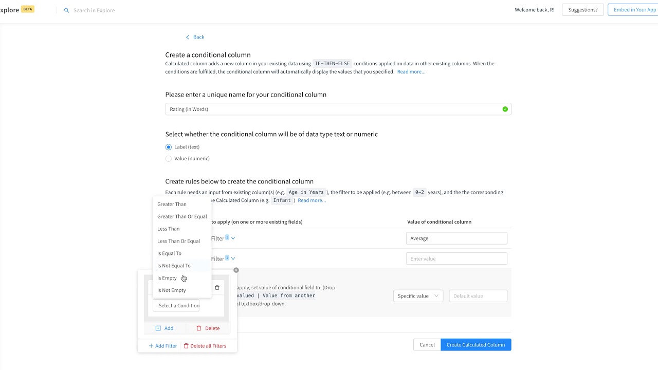Expand the second rule's Filter chevron
The image size is (658, 370).
pos(233,258)
